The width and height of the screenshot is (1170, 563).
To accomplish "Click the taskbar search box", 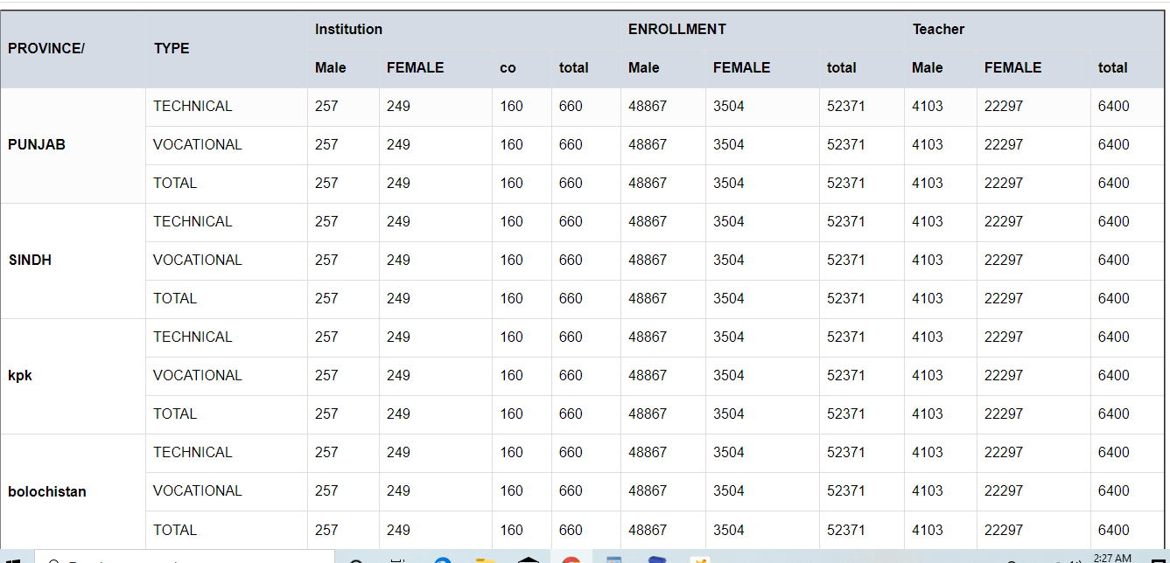I will pyautogui.click(x=184, y=560).
